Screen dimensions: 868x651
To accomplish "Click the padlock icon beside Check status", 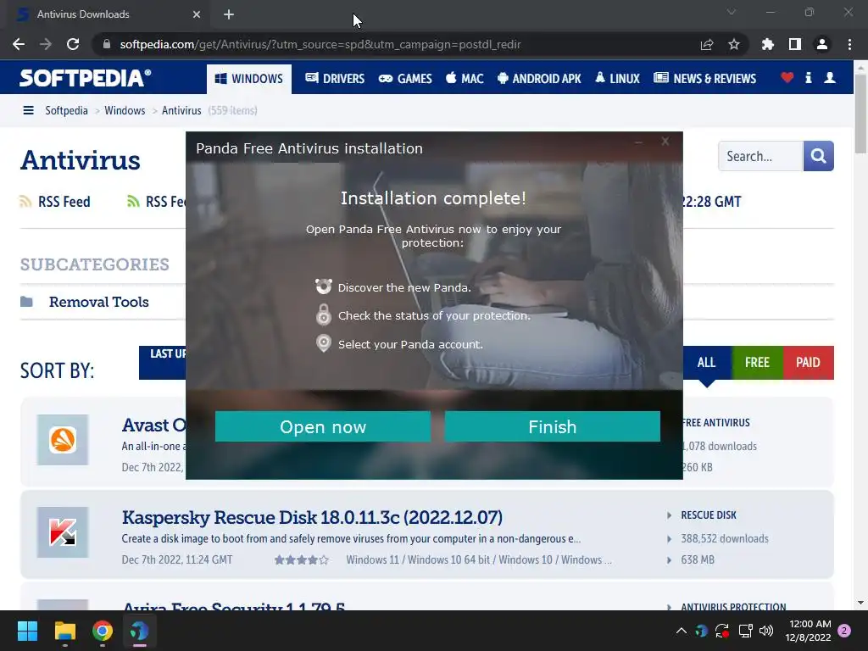I will point(323,314).
